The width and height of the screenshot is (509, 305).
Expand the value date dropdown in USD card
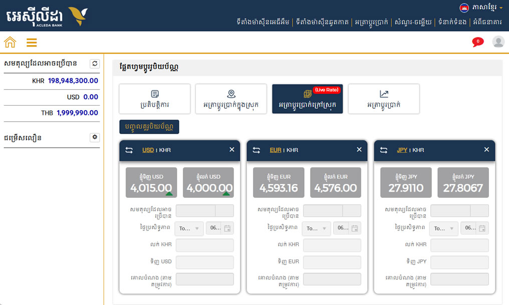click(189, 228)
